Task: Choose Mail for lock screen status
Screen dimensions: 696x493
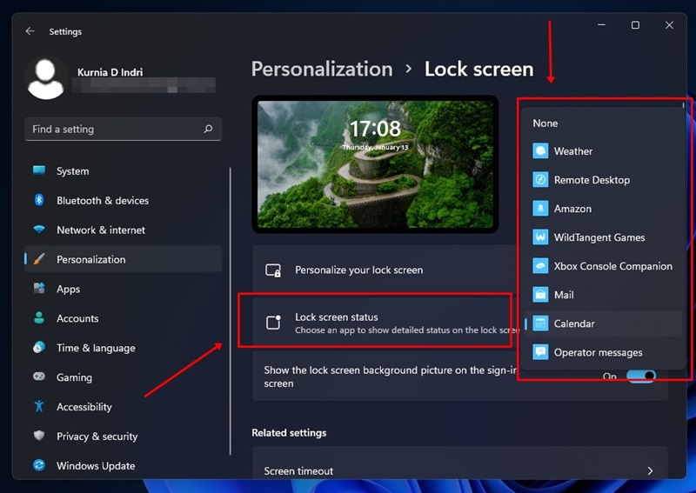Action: click(x=602, y=295)
